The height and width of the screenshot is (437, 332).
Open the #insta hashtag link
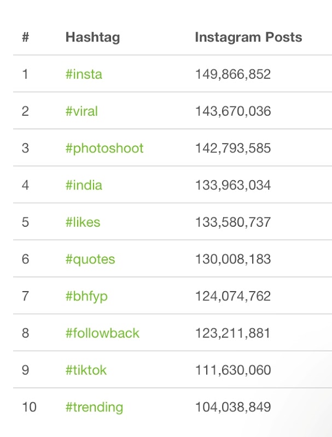click(84, 74)
